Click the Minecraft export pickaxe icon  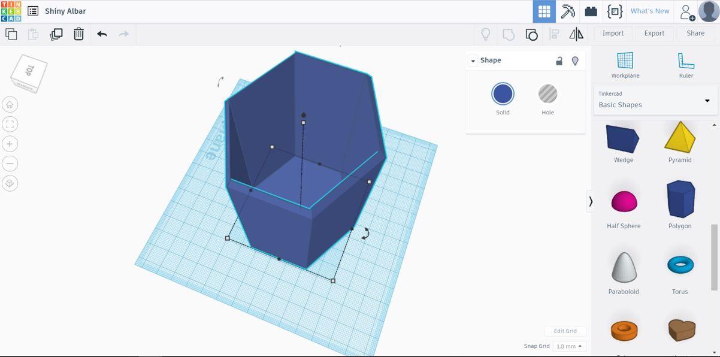click(x=567, y=11)
